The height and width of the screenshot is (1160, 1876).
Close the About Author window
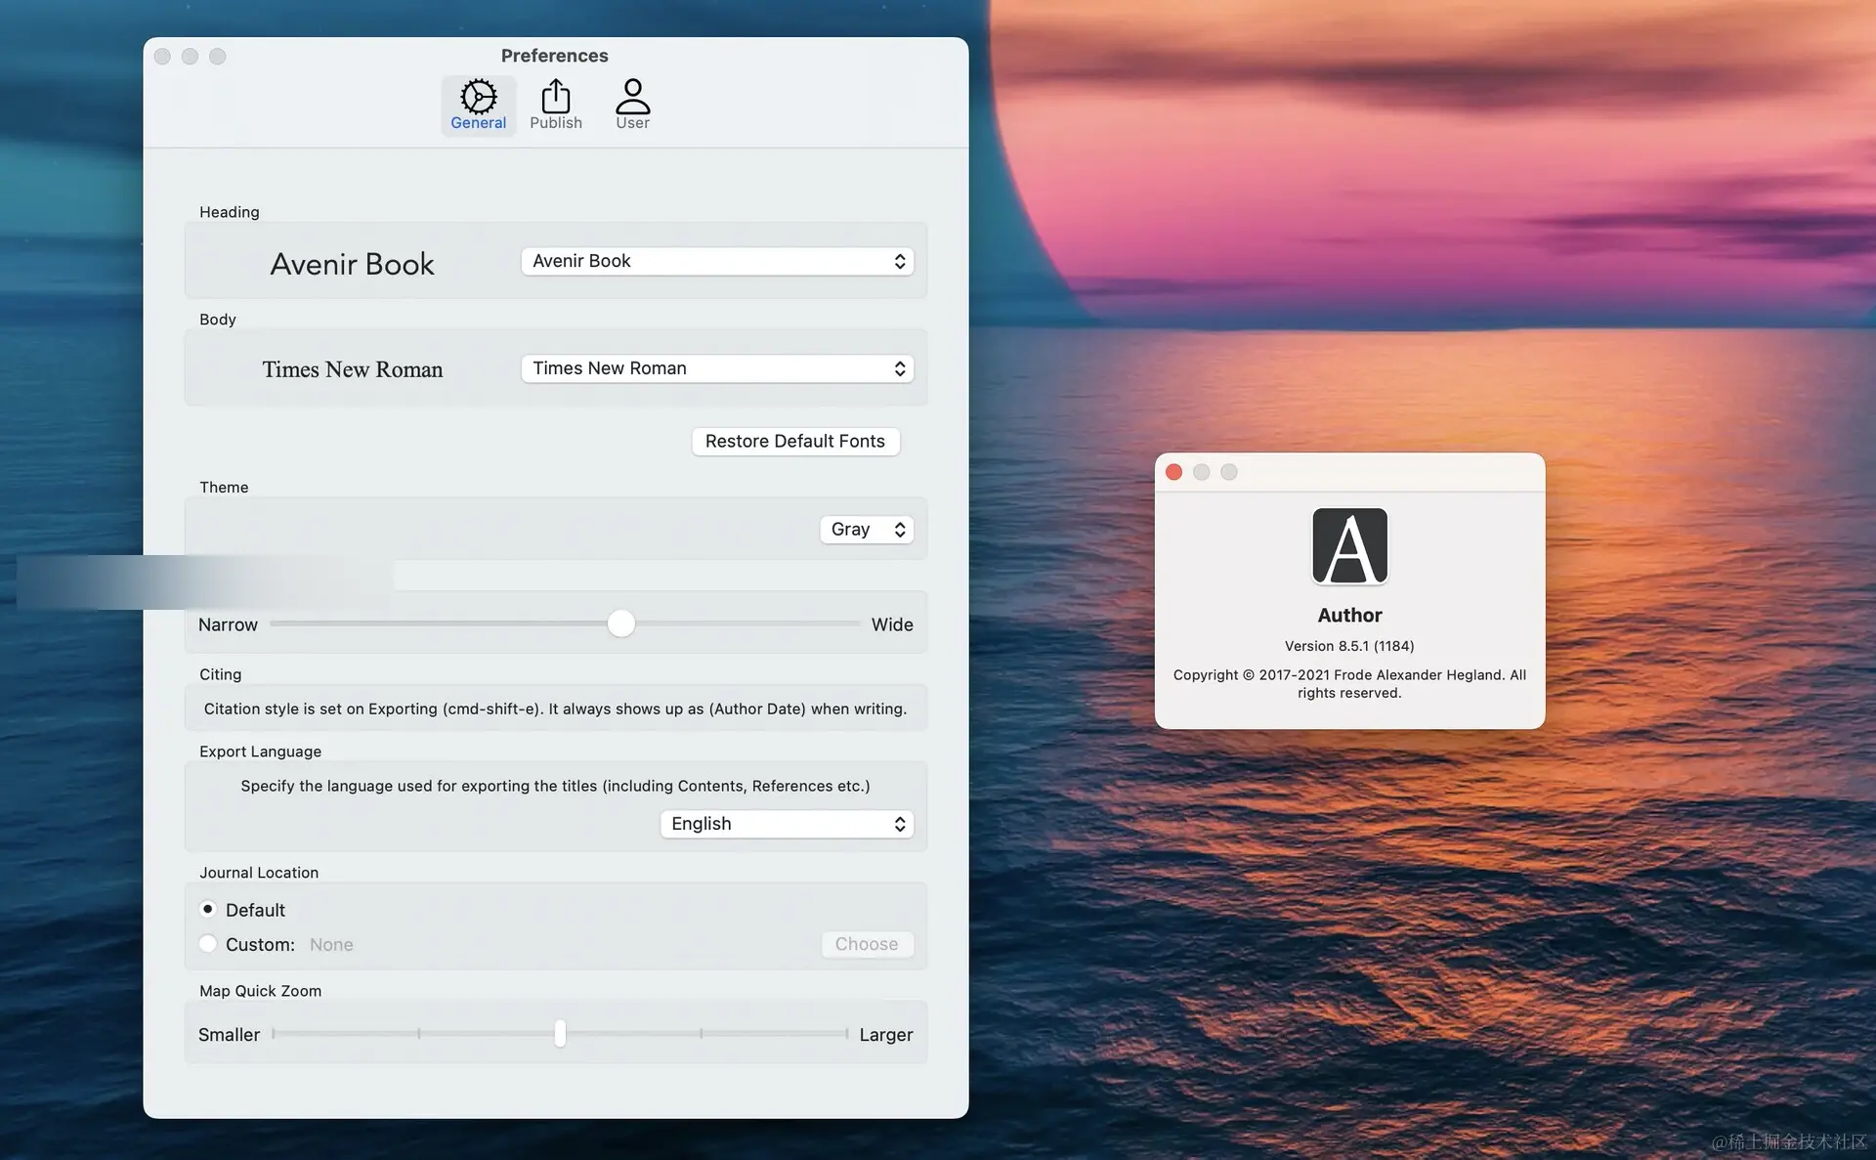click(x=1174, y=472)
